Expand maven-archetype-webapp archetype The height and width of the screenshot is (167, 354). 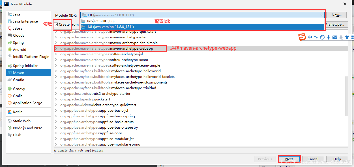(56, 49)
